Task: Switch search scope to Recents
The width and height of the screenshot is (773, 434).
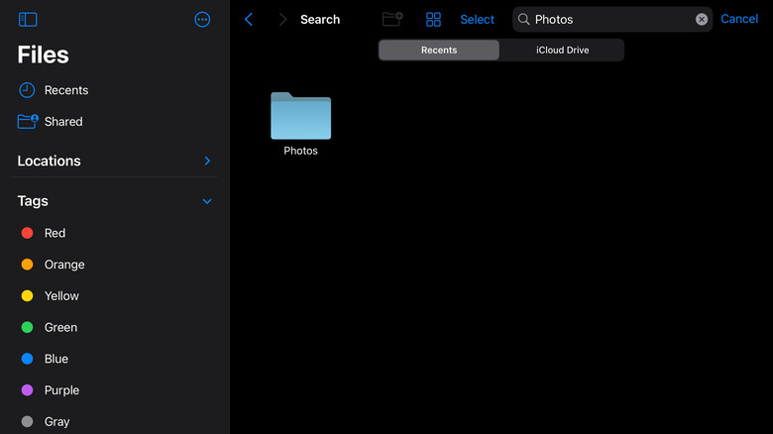Action: coord(439,50)
